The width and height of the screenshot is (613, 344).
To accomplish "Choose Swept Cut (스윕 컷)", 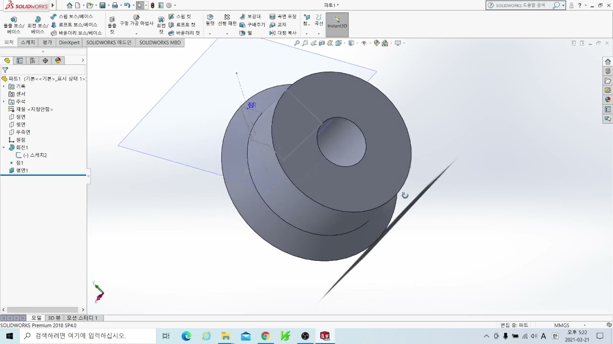I will (180, 16).
